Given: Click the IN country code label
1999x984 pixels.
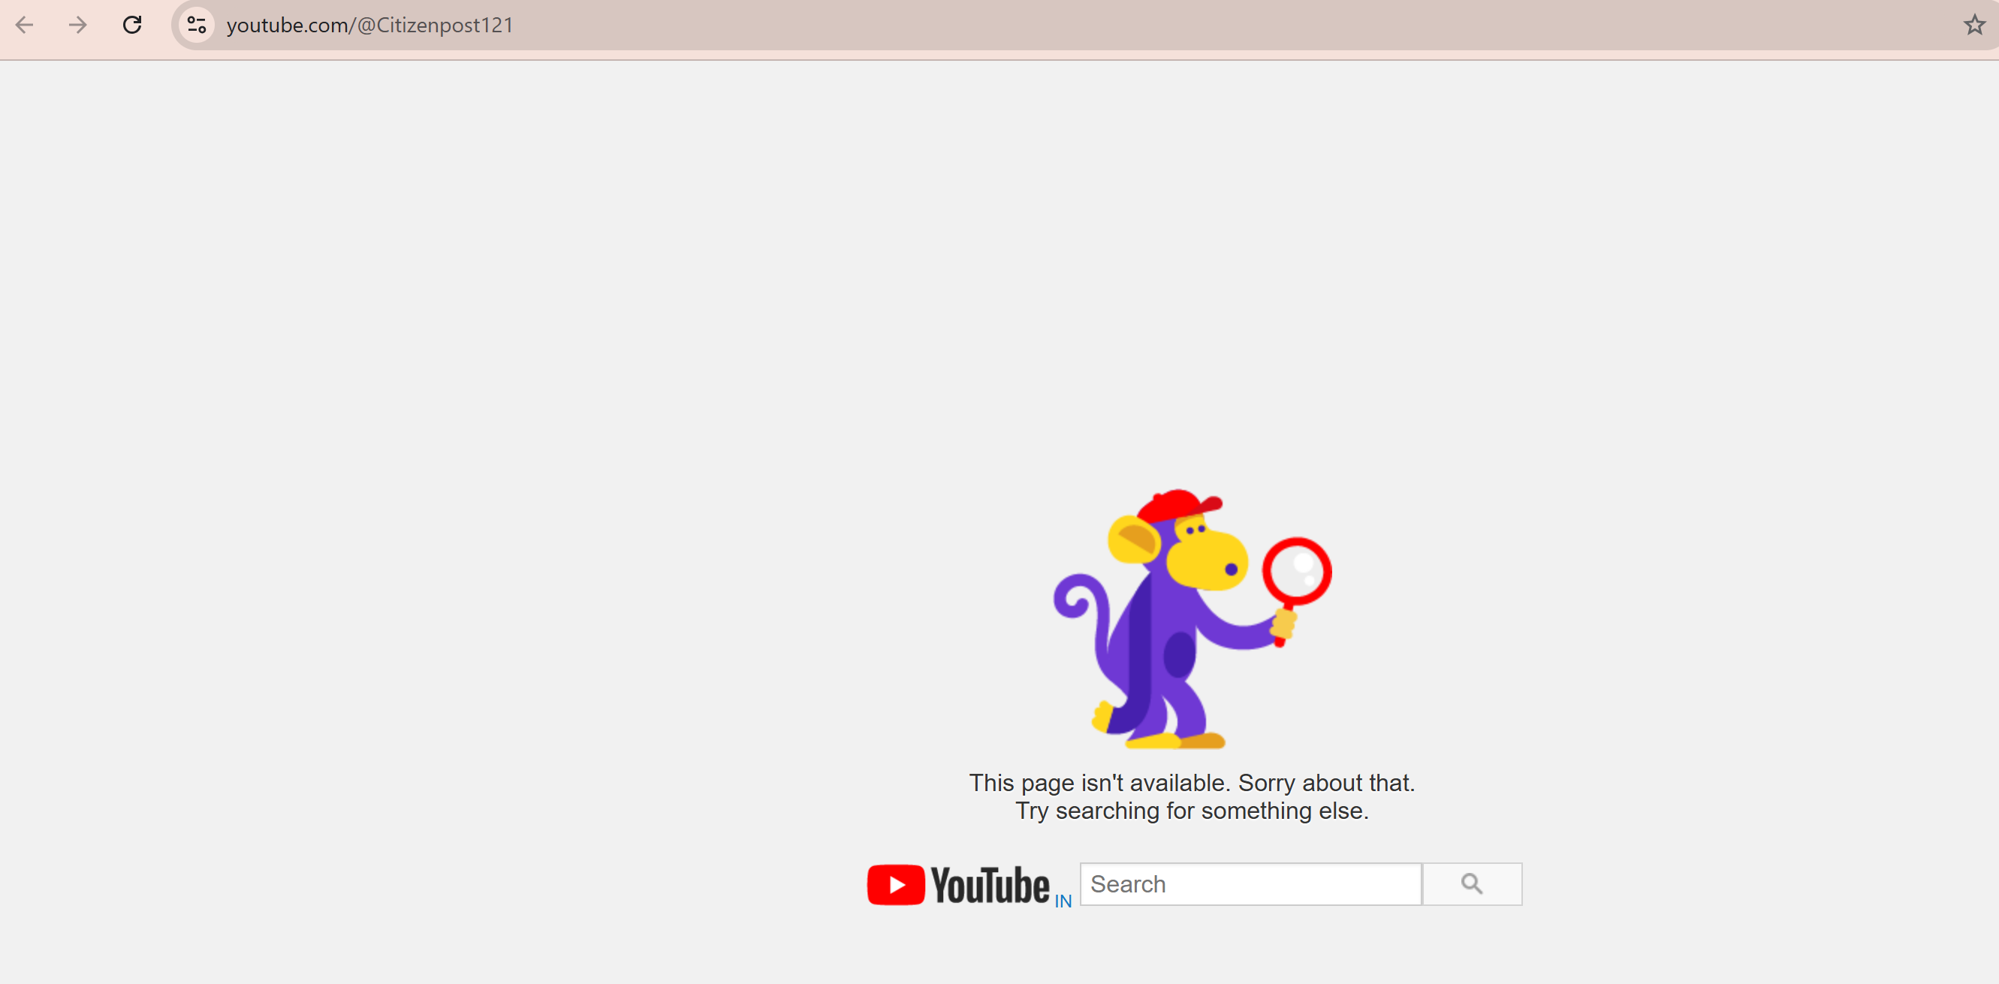Looking at the screenshot, I should tap(1063, 900).
